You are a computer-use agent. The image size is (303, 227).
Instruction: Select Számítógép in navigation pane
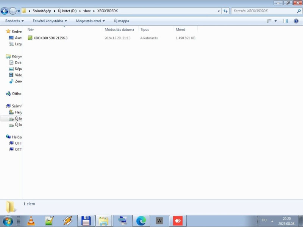(14, 106)
